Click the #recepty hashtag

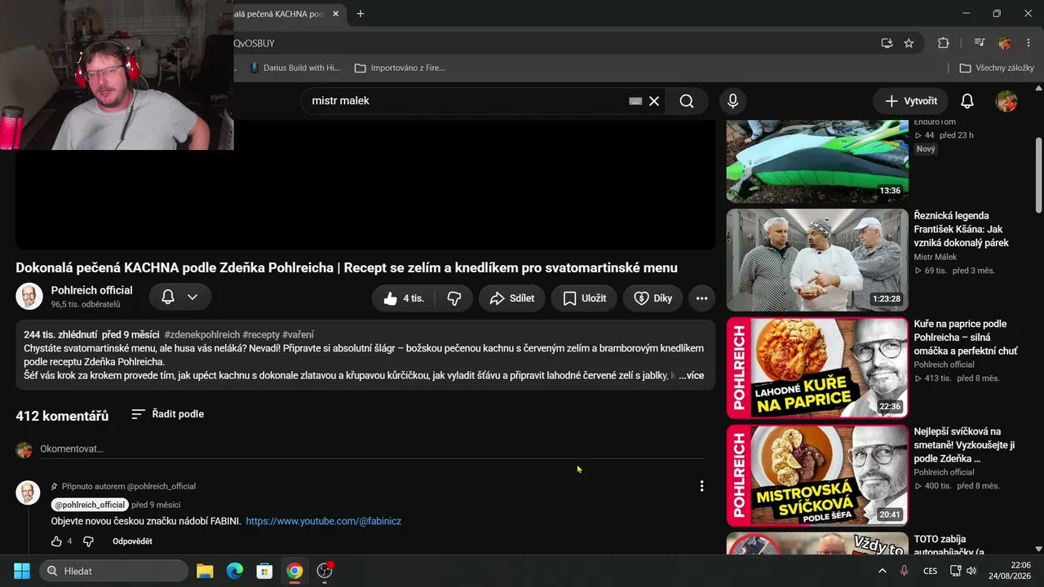261,335
